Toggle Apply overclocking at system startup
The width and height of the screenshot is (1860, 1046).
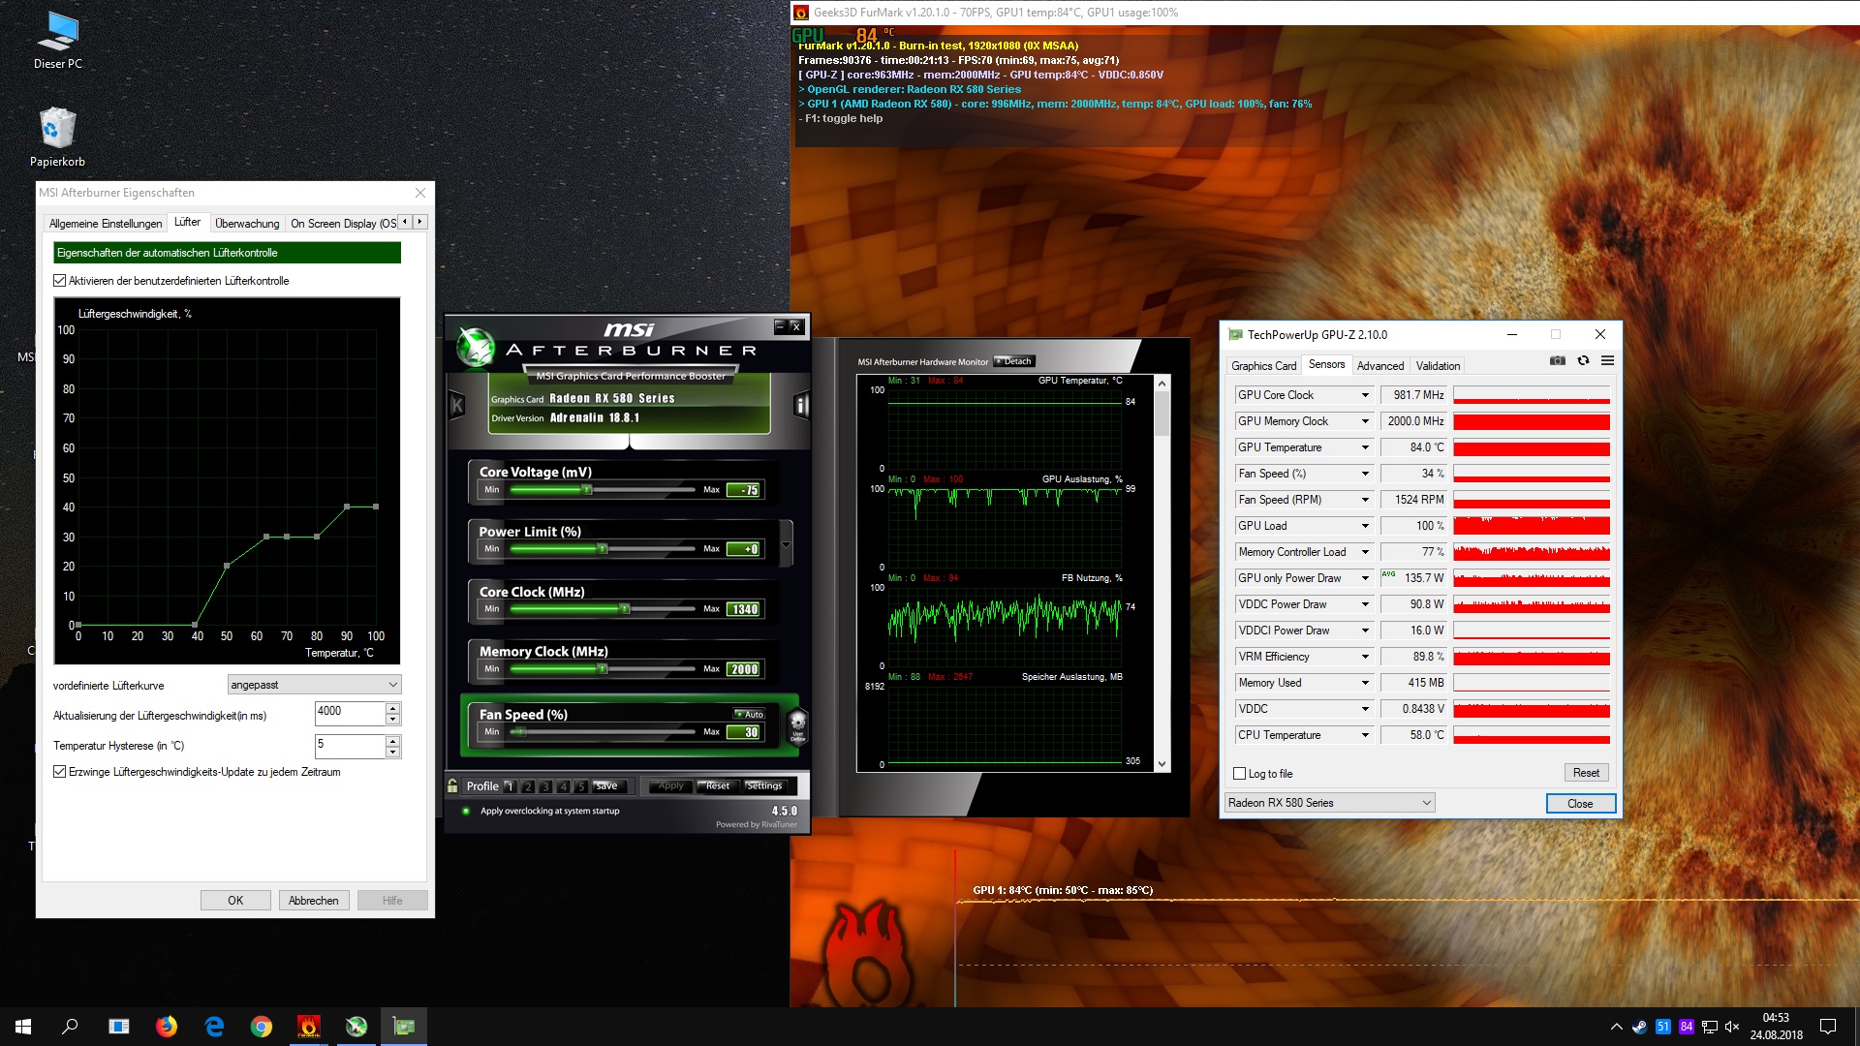[x=466, y=811]
